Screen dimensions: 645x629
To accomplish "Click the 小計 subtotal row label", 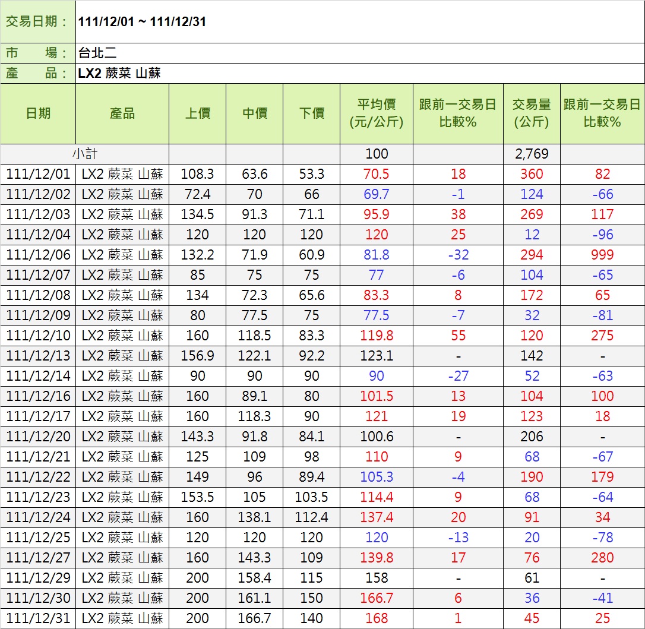I will click(x=84, y=154).
